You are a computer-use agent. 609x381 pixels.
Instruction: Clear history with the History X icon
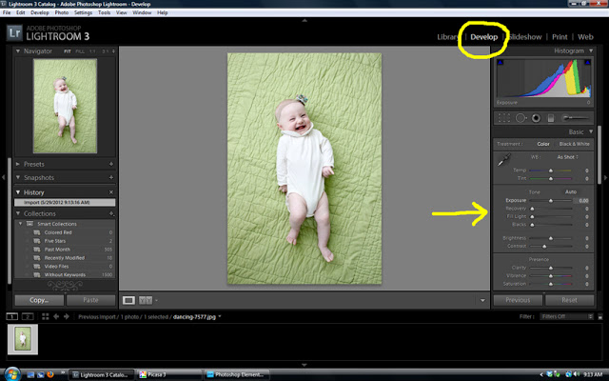(111, 192)
